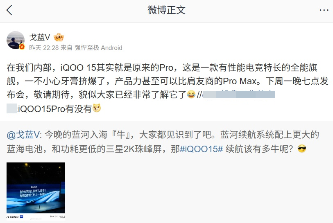Open the #iQOO15# hashtag topic
The image size is (333, 223).
tap(202, 149)
